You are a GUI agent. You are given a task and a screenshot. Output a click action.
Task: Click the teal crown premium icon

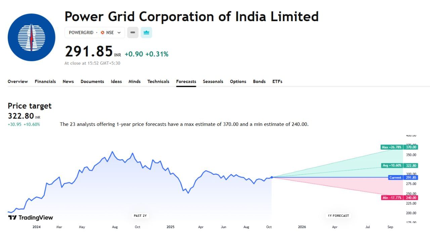[146, 32]
